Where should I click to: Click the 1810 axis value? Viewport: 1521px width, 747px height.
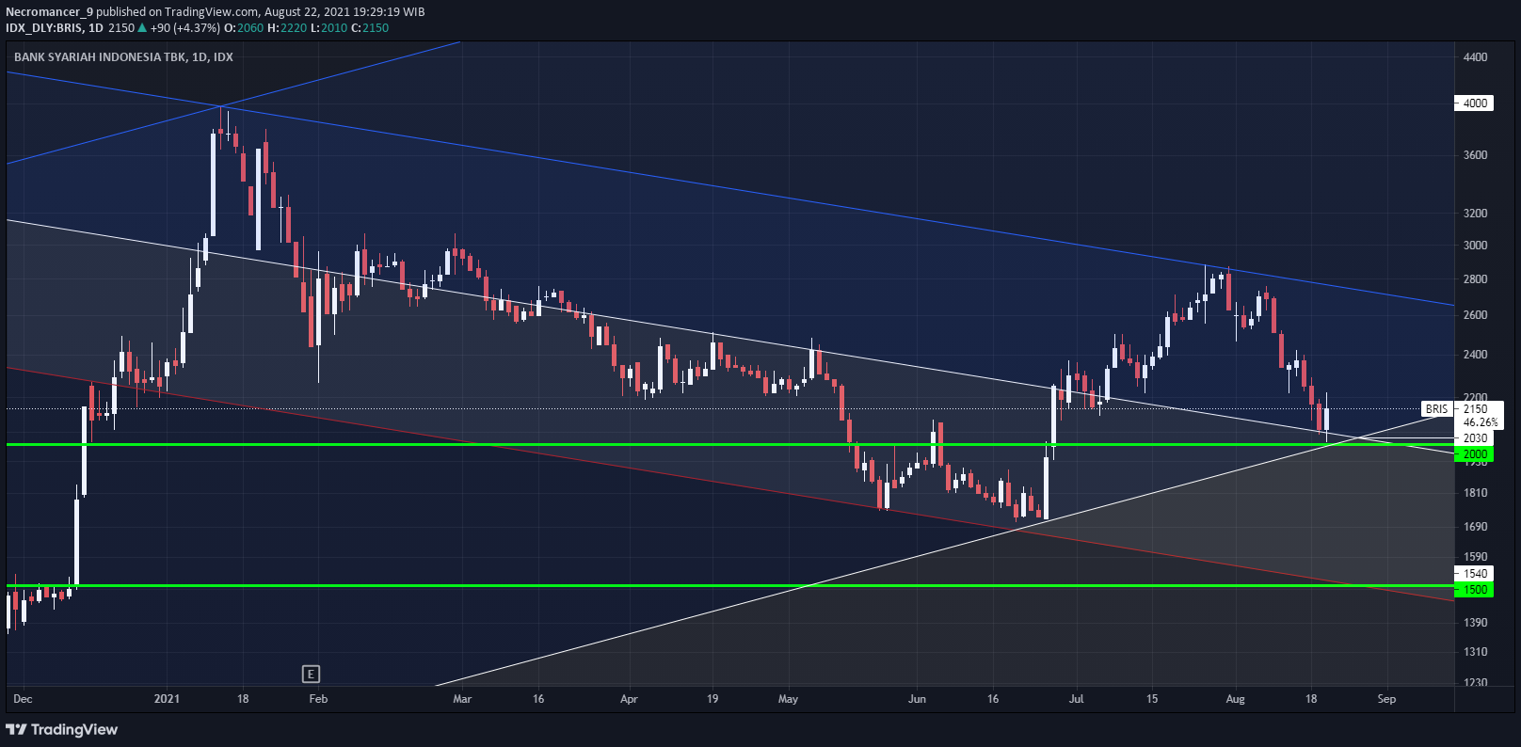pyautogui.click(x=1475, y=492)
